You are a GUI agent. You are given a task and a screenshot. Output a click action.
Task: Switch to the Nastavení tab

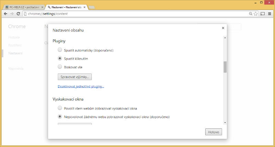coord(66,7)
